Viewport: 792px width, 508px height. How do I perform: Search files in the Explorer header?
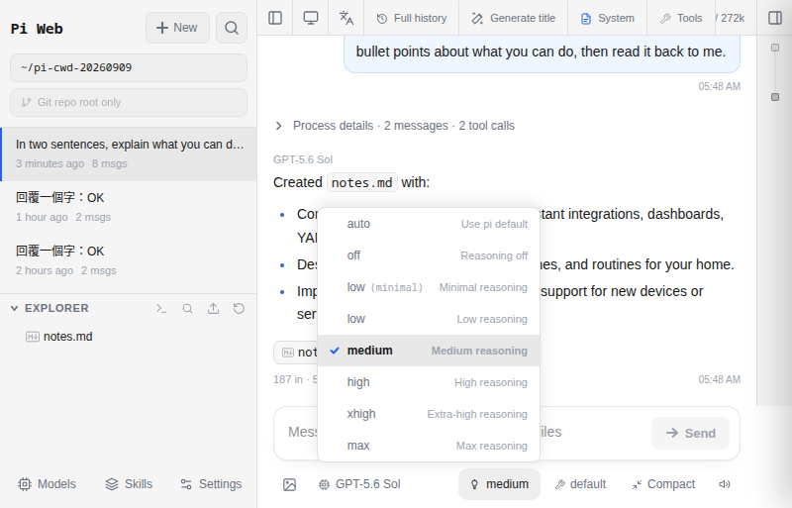187,308
